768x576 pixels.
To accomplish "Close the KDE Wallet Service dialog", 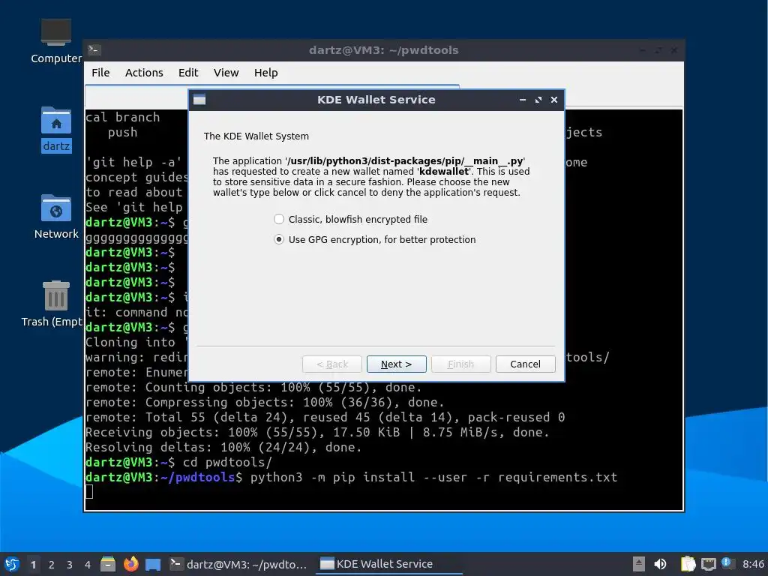I will pos(554,100).
